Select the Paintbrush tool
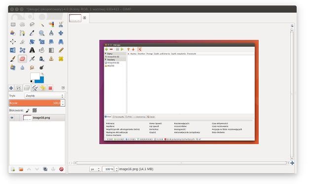Viewport: 311px width, 184px height. [x=13, y=59]
